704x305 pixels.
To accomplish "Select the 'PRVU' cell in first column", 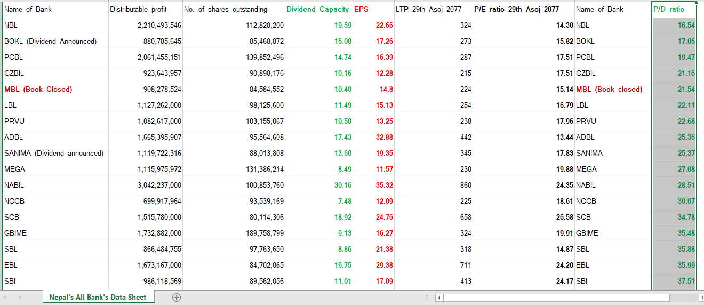I will point(55,121).
